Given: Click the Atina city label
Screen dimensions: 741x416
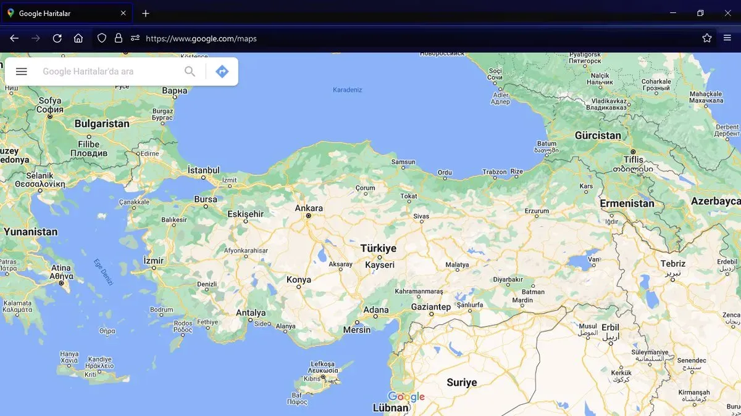Looking at the screenshot, I should pyautogui.click(x=61, y=268).
